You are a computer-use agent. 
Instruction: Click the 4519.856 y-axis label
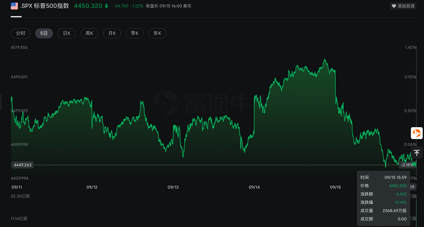tap(19, 47)
